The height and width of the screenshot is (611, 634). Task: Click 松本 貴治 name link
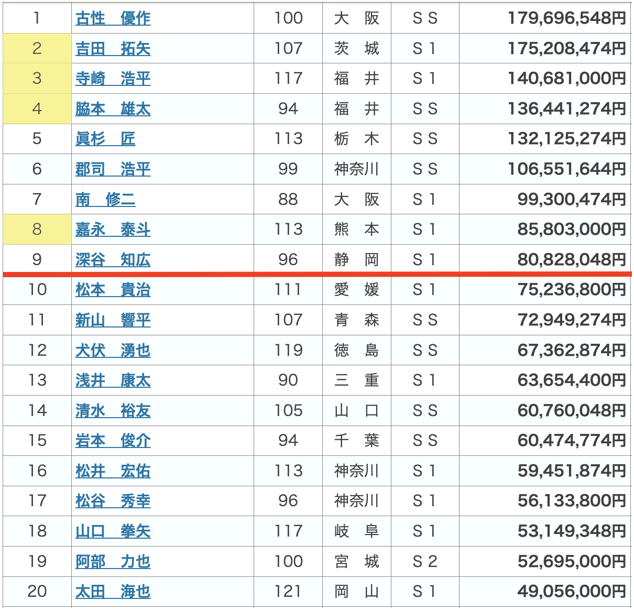click(x=113, y=290)
